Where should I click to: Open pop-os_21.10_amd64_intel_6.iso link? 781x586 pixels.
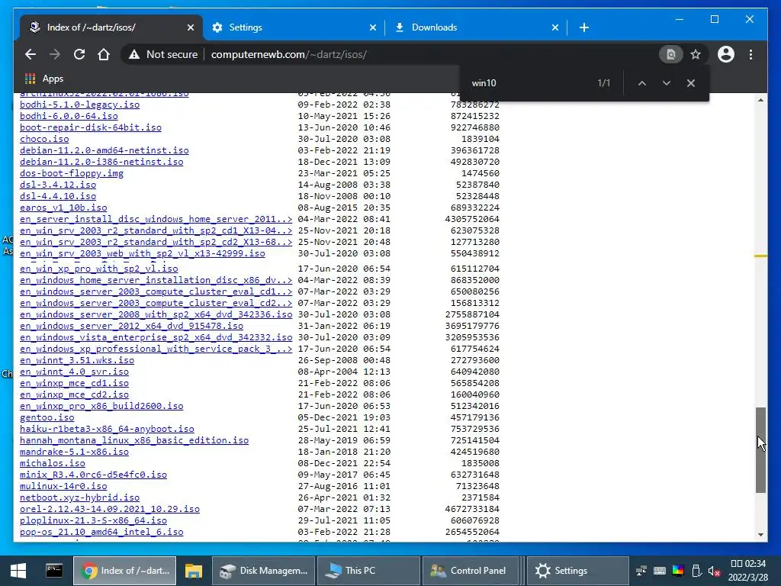point(101,532)
